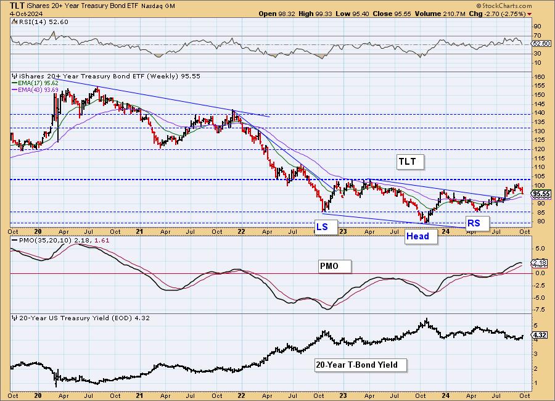Click the RS annotation label
The image size is (555, 401).
point(477,223)
